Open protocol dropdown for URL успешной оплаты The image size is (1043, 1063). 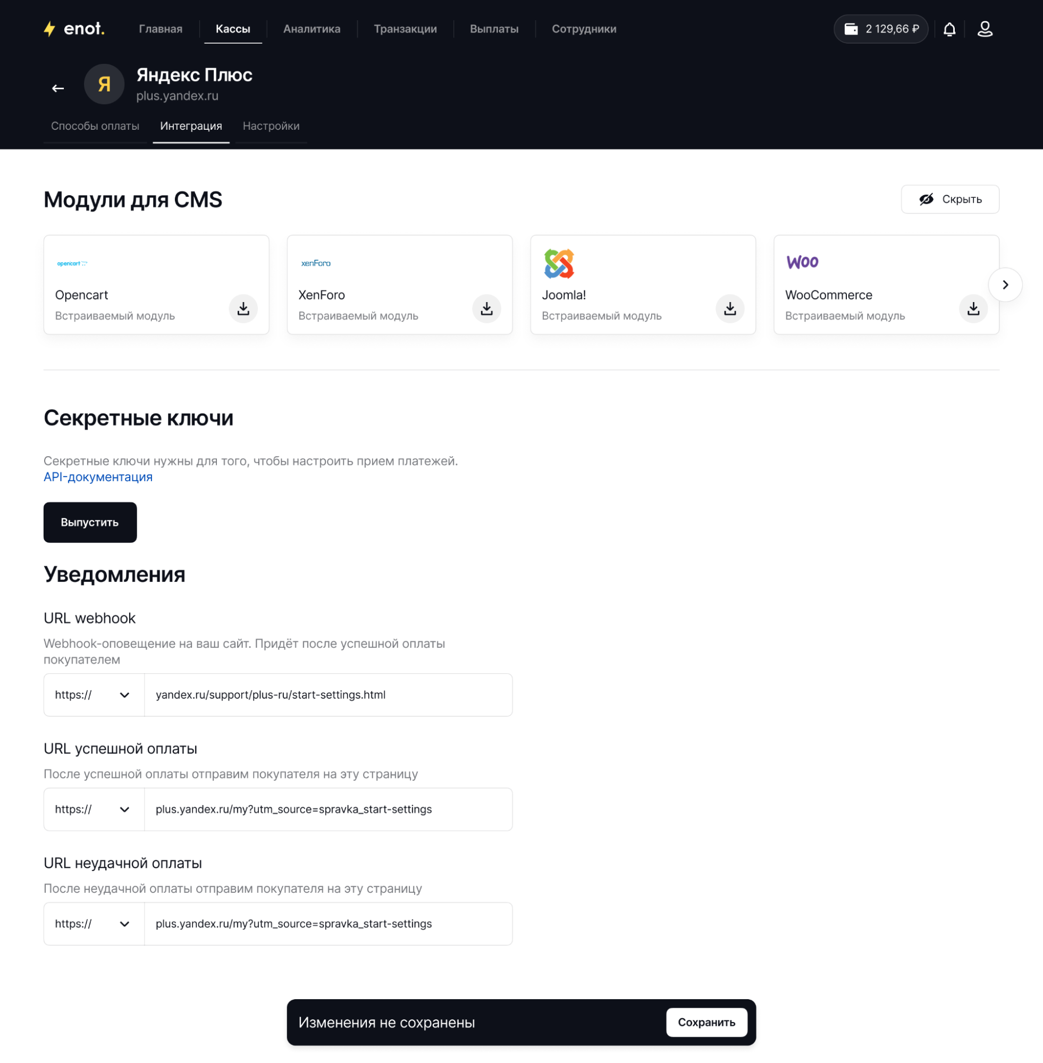click(94, 809)
